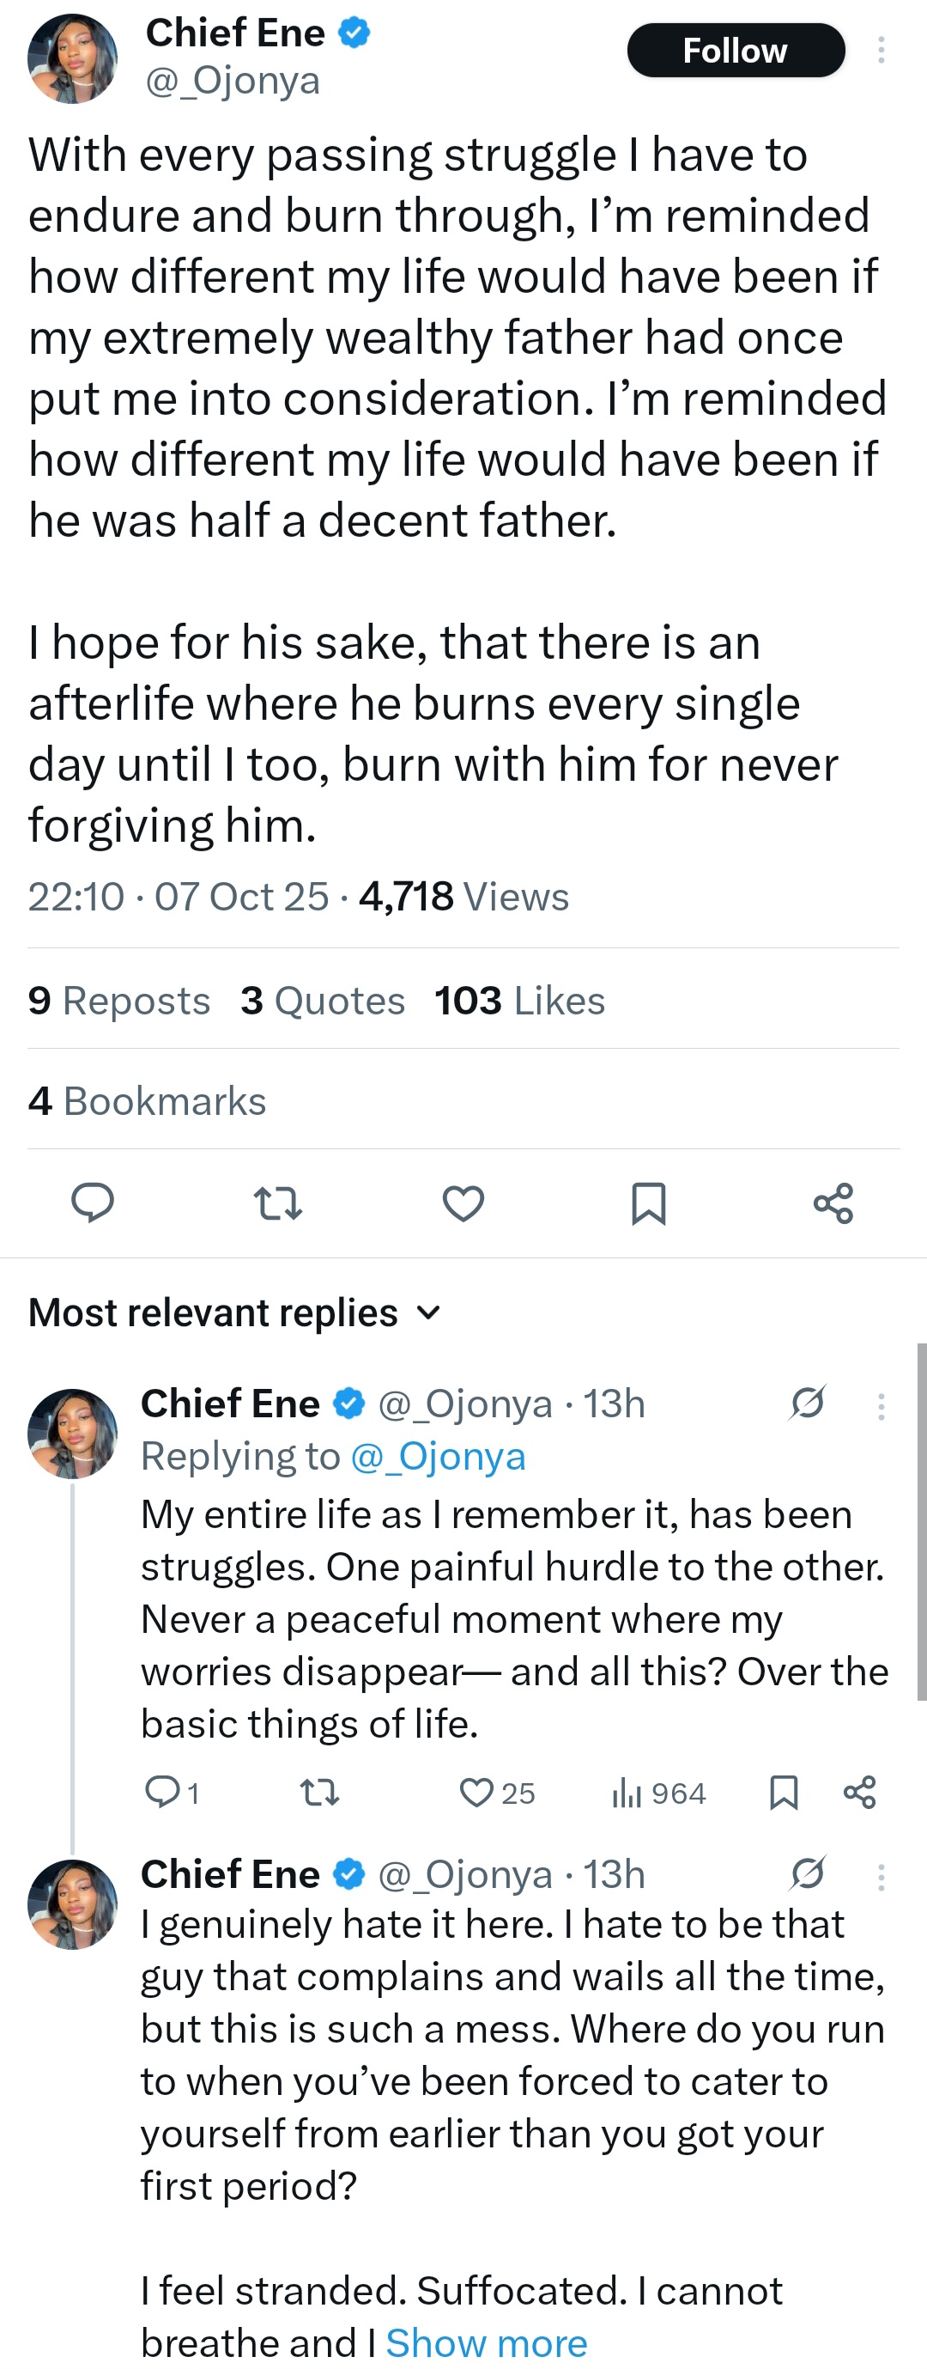Repost the first reply
Viewport: 927px width, 2369px height.
pos(319,1793)
